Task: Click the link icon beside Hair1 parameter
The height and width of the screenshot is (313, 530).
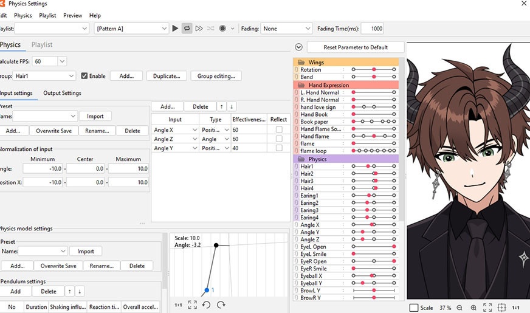Action: (x=297, y=167)
